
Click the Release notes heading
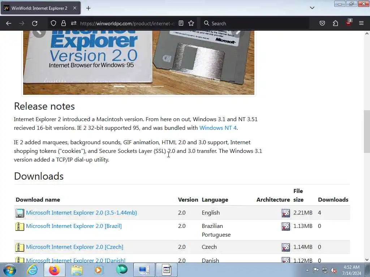coord(44,106)
